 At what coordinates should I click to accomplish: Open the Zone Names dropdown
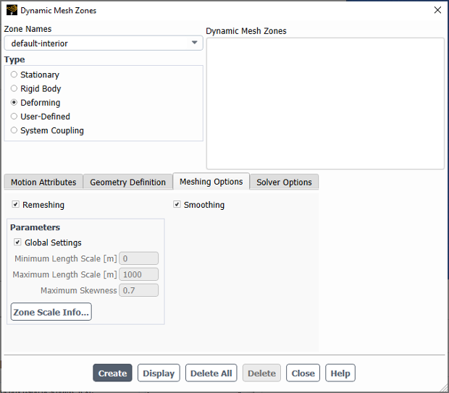coord(104,43)
